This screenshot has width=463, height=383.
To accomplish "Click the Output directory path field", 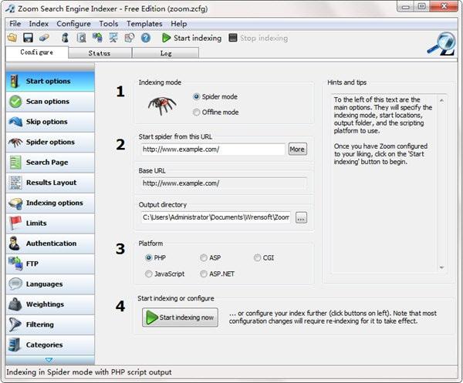I will tap(216, 217).
